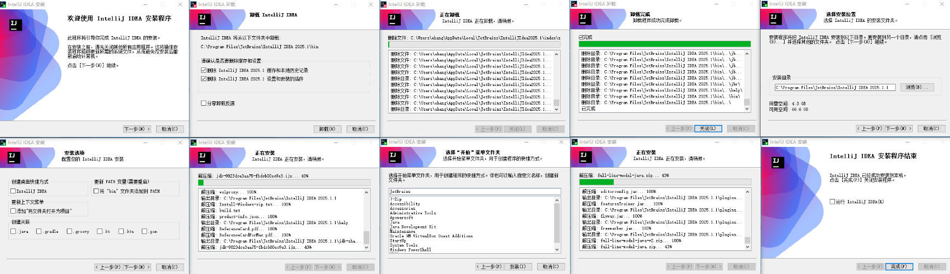Image resolution: width=950 pixels, height=274 pixels.
Task: Click 取消(C) in the 安装选项 window
Action: click(x=170, y=267)
